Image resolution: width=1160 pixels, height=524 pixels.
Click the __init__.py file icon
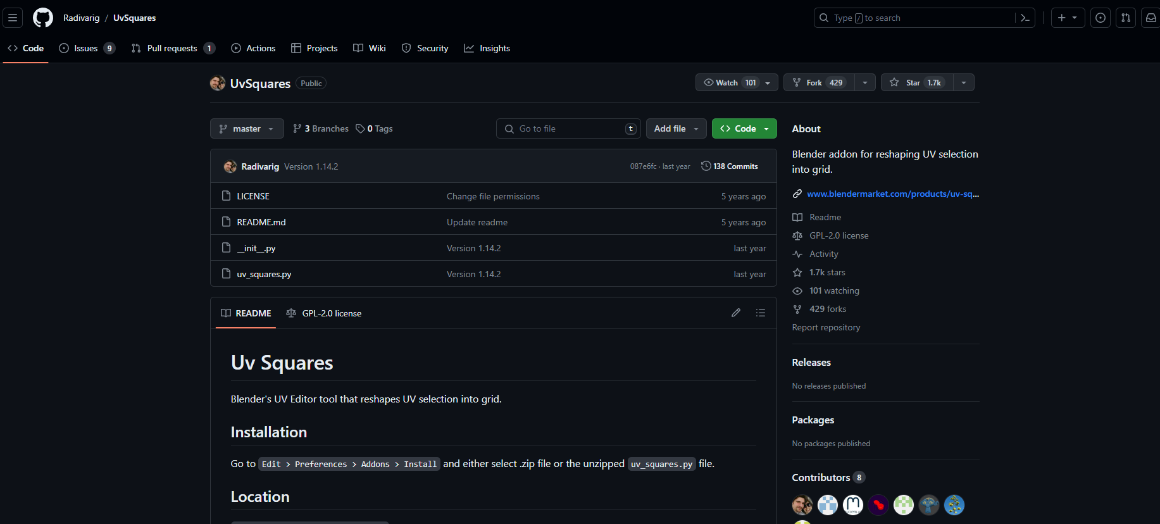pos(226,248)
